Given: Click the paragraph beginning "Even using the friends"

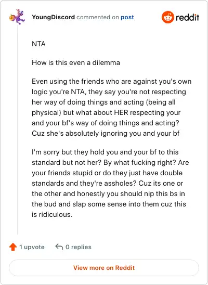Looking at the screenshot, I should (x=111, y=107).
